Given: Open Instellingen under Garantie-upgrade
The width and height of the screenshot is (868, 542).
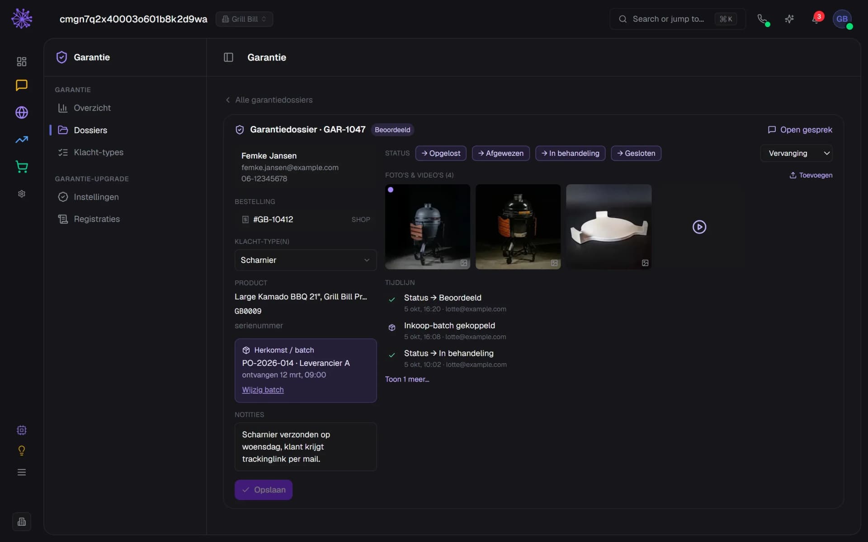Looking at the screenshot, I should [x=125, y=197].
